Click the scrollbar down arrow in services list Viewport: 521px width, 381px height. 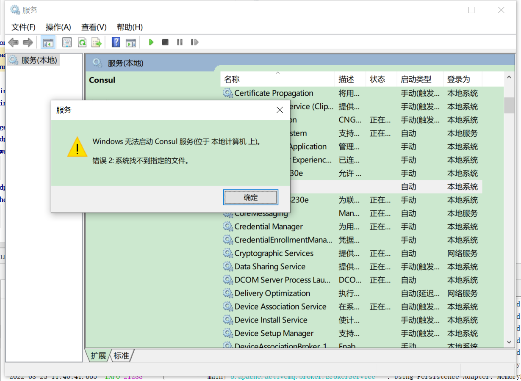click(x=509, y=341)
